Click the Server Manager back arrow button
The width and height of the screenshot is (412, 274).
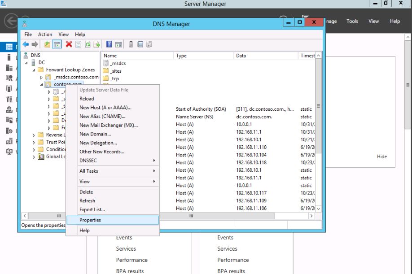(11, 21)
